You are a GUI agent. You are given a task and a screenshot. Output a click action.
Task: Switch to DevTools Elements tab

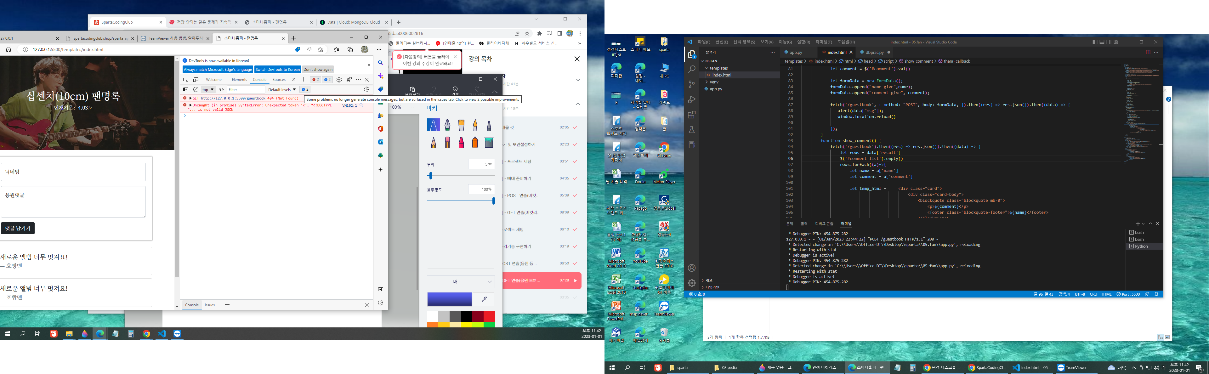tap(239, 80)
